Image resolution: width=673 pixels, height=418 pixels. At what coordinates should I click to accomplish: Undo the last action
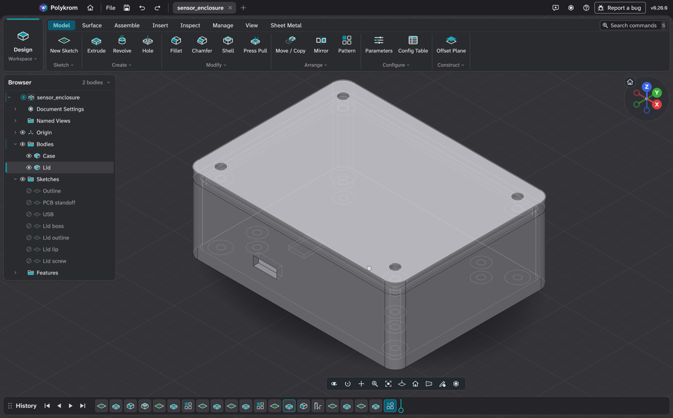(142, 8)
